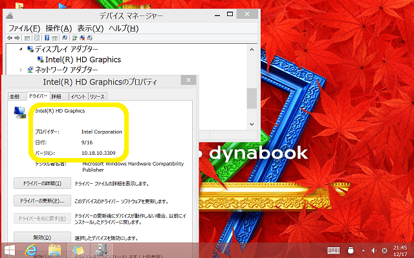414x258 pixels.
Task: Select the ディスプレイ アダプター category row
Action: (x=66, y=49)
